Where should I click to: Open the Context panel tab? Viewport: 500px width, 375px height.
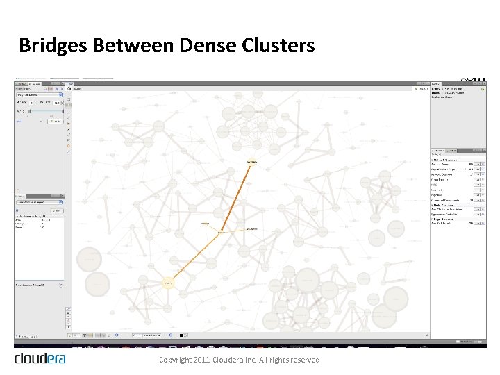436,84
